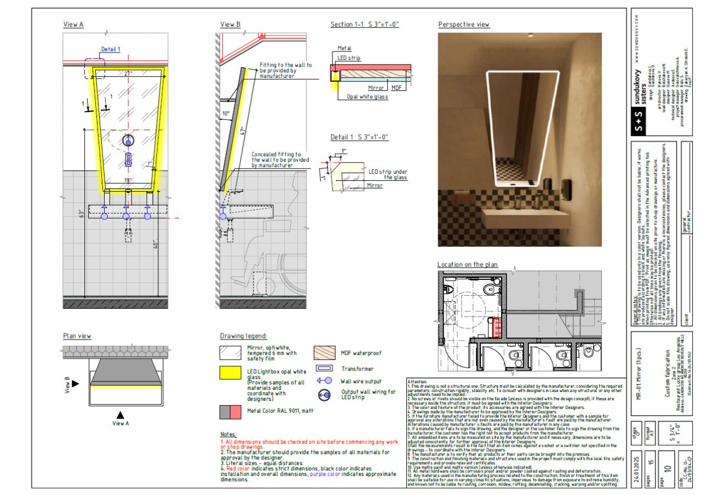This screenshot has height=495, width=701.
Task: Click the gray and red Metal Color swatch
Action: (x=231, y=411)
